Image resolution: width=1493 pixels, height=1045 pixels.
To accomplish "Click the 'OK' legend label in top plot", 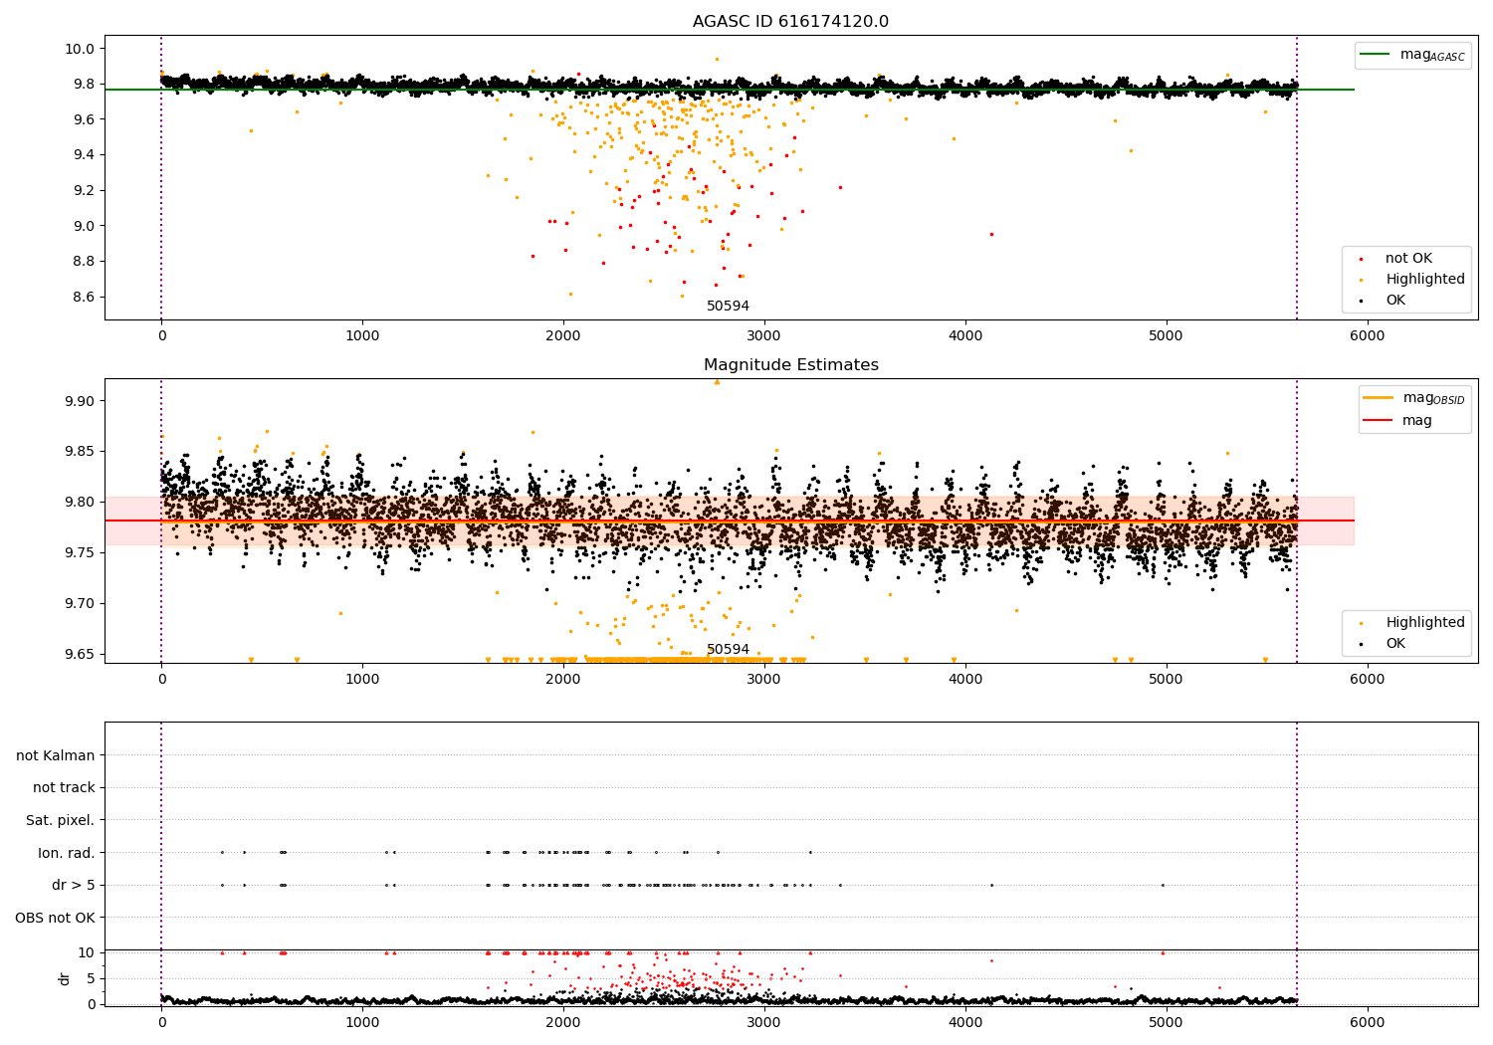I will pos(1395,301).
